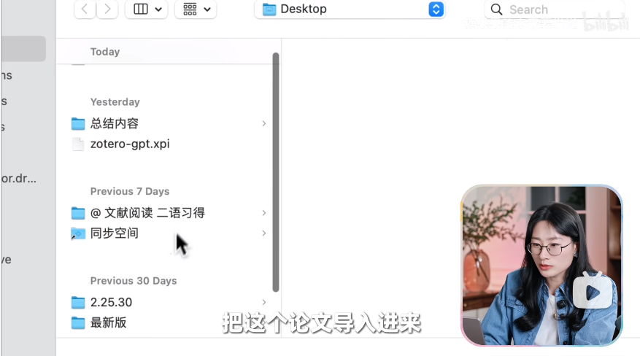Viewport: 640px width, 356px height.
Task: Click the play badge on the webcam overlay
Action: tap(593, 292)
